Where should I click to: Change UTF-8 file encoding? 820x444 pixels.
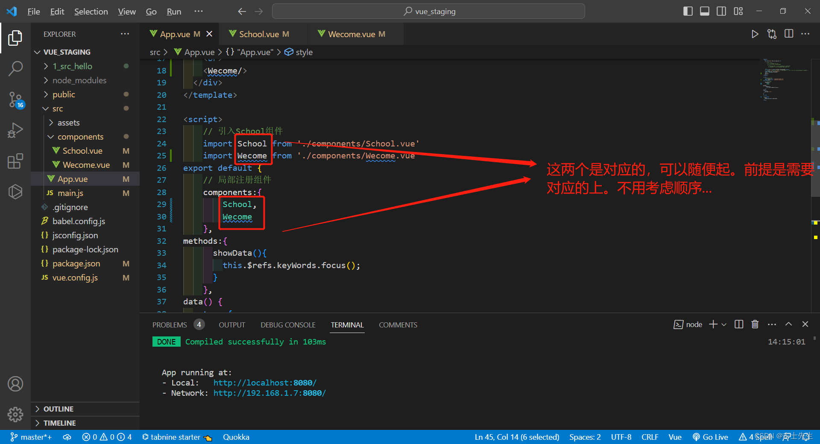tap(621, 437)
